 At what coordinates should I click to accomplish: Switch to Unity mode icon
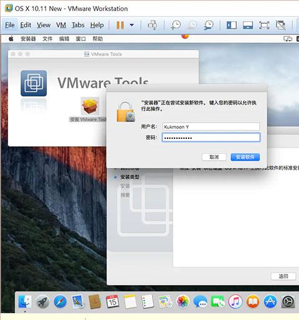(x=280, y=25)
